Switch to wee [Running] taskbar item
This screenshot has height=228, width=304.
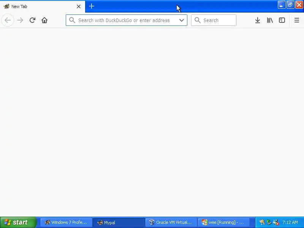224,222
